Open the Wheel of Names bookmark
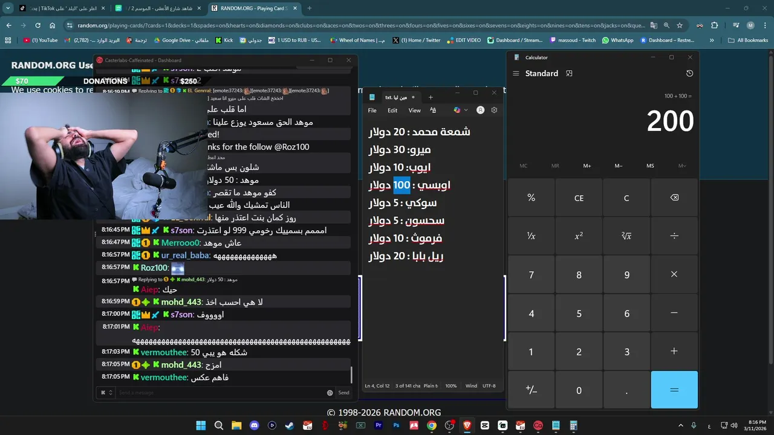774x435 pixels. coord(357,40)
